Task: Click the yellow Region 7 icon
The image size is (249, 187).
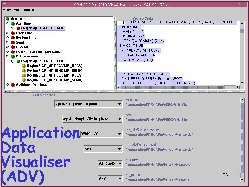Action: (24, 71)
